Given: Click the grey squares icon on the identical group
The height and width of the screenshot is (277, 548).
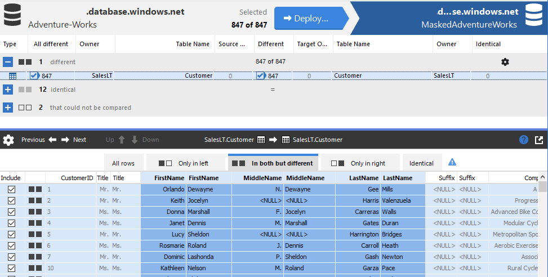Looking at the screenshot, I should [x=25, y=90].
